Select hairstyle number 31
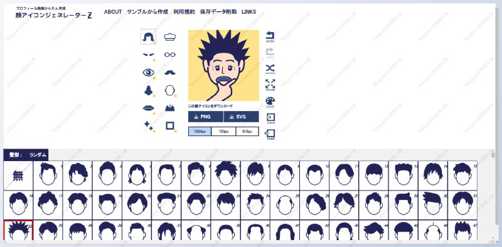 click(x=462, y=205)
